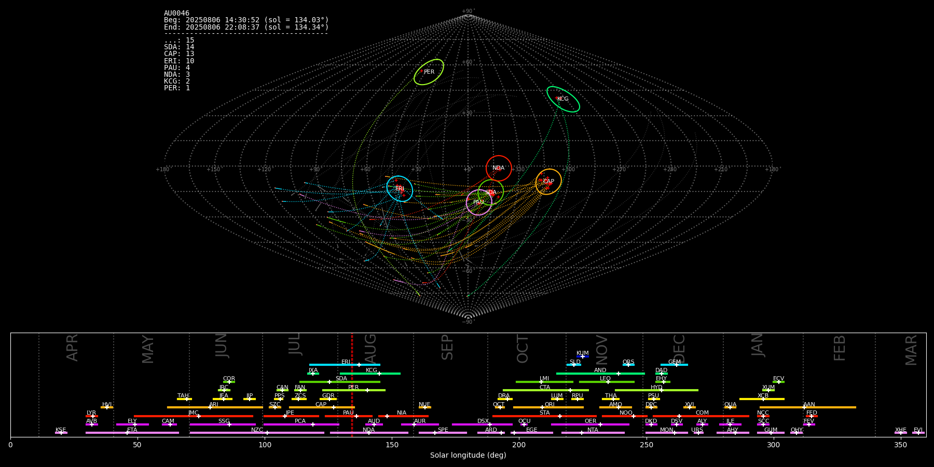Click the red PAU bar in the timeline

pos(349,416)
